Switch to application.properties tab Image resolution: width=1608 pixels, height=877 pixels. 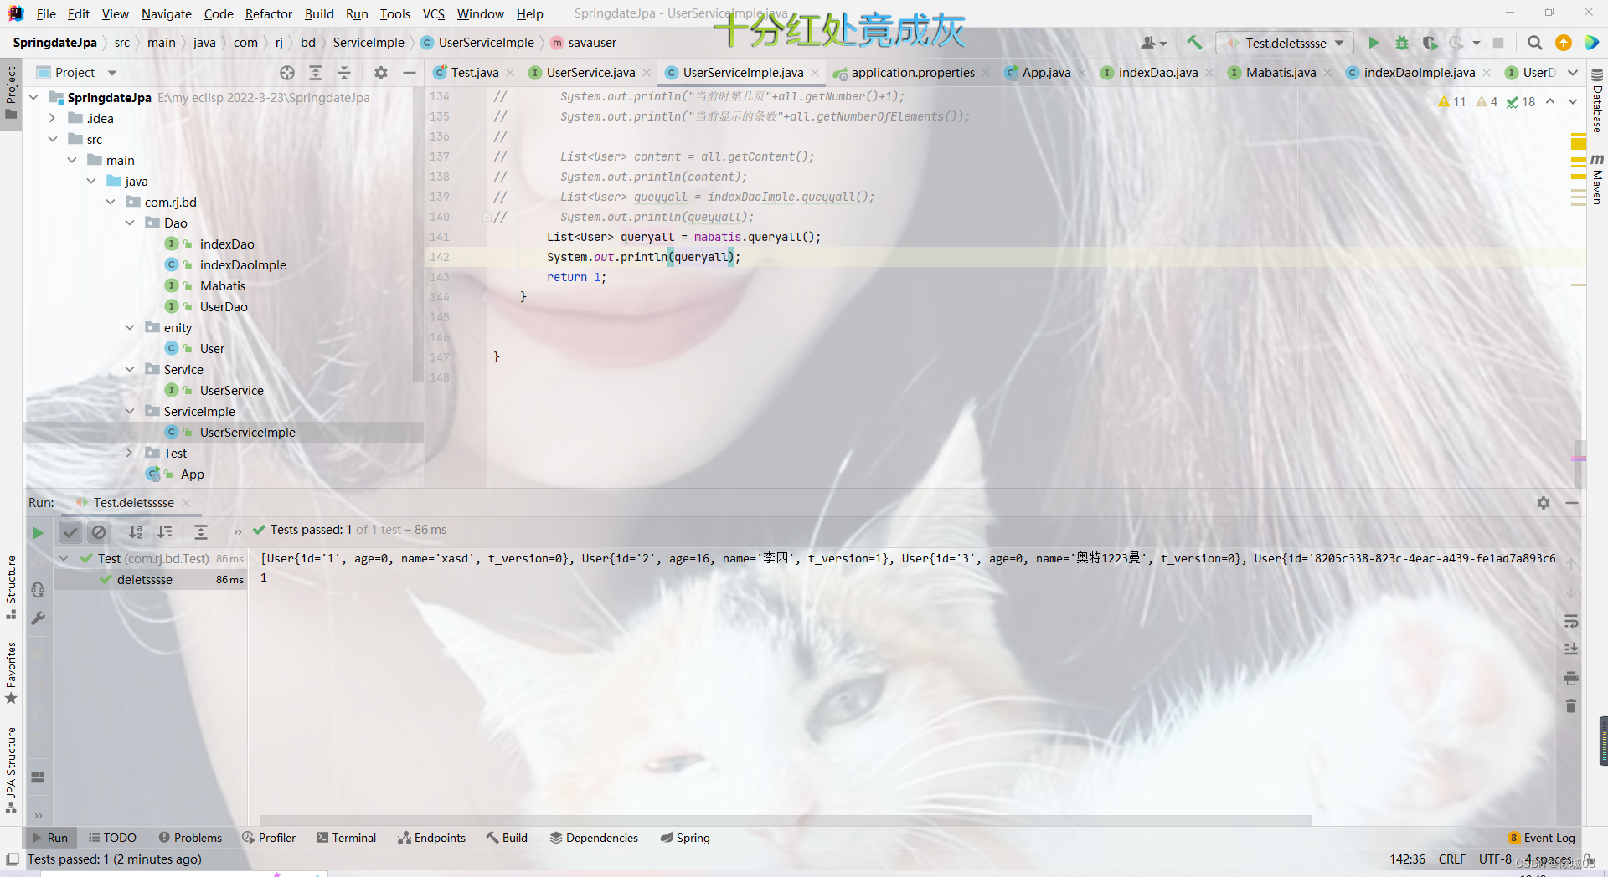point(913,73)
